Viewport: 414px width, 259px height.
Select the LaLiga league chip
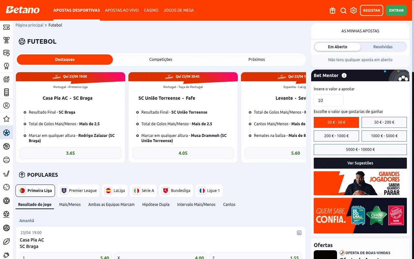pyautogui.click(x=115, y=191)
